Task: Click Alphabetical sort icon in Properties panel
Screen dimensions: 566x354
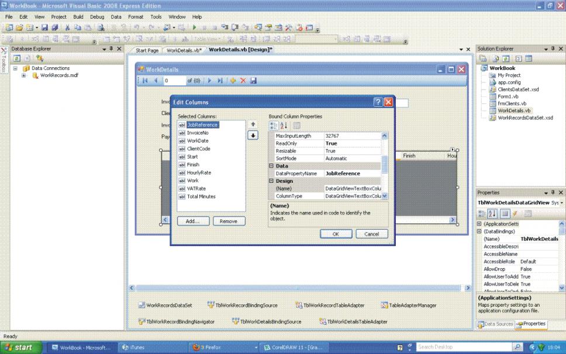Action: point(492,213)
